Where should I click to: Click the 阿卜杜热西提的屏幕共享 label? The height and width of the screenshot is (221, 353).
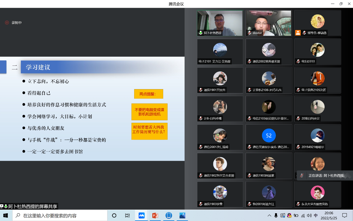33,207
